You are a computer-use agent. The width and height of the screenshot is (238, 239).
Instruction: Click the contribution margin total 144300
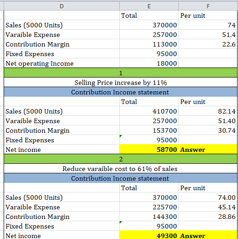[x=149, y=217]
